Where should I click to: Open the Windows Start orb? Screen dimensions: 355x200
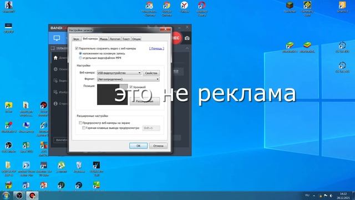click(6, 196)
